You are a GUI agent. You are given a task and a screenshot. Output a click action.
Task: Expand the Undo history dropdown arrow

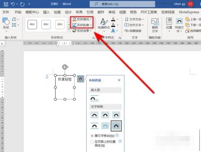17,4
